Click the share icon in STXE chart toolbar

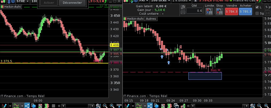click(x=27, y=106)
